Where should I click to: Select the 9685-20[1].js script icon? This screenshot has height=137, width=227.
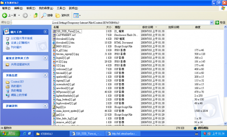click(54, 46)
